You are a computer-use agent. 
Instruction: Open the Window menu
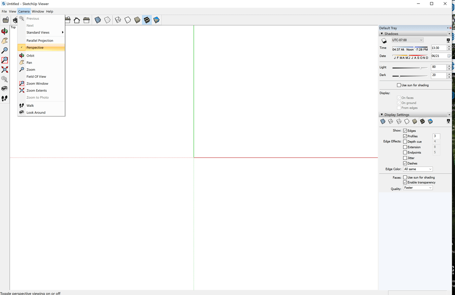(x=38, y=11)
